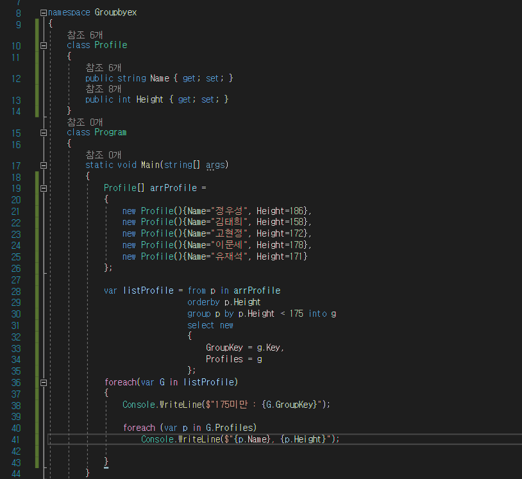Click the listProfile variable on line 28
522x479 pixels.
pos(148,290)
